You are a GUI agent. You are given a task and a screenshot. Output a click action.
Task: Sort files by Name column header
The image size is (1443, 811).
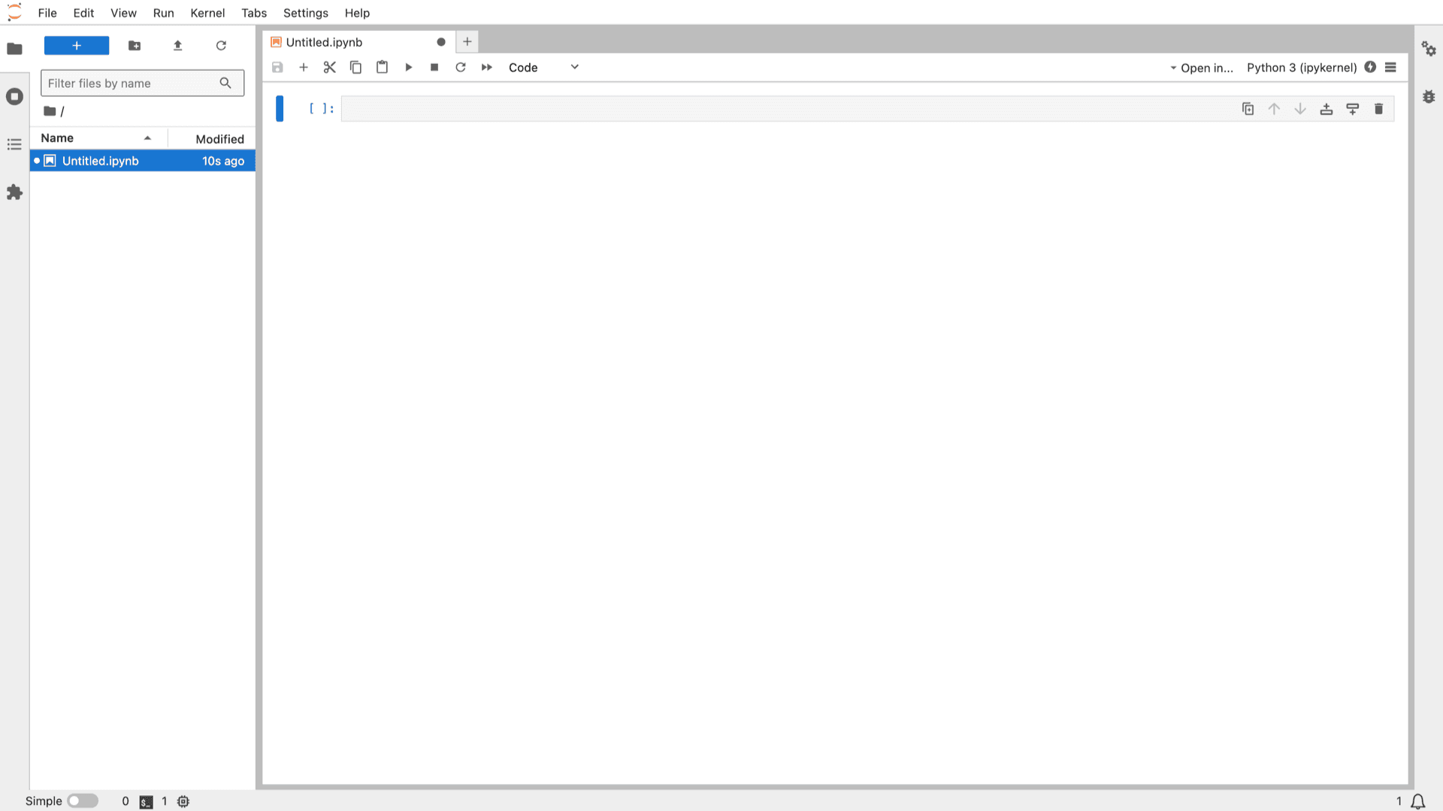point(98,138)
